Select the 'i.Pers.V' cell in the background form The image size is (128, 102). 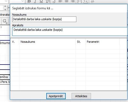click(5, 82)
